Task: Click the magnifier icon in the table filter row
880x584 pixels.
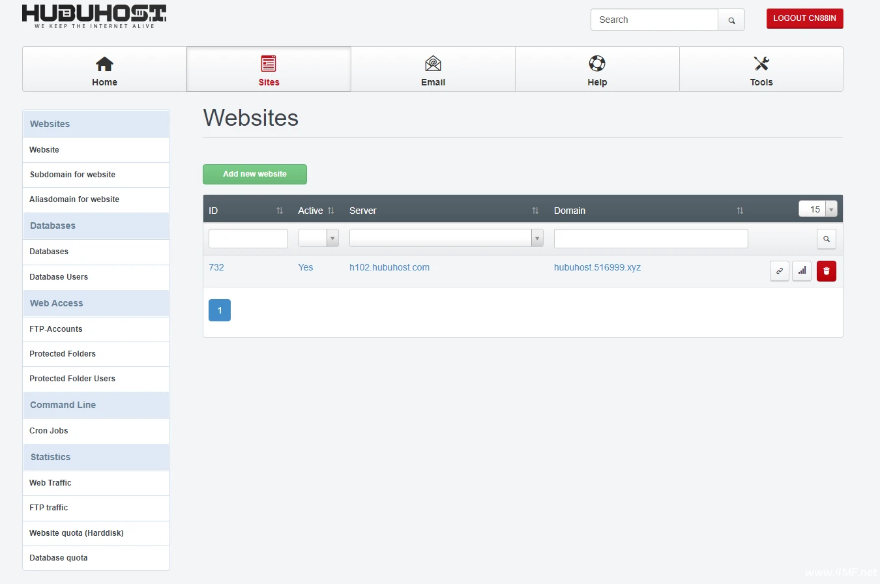Action: 826,239
